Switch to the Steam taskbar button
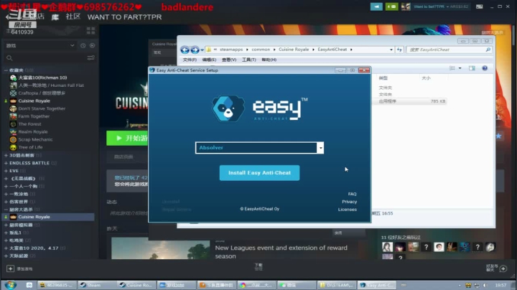 (97, 285)
